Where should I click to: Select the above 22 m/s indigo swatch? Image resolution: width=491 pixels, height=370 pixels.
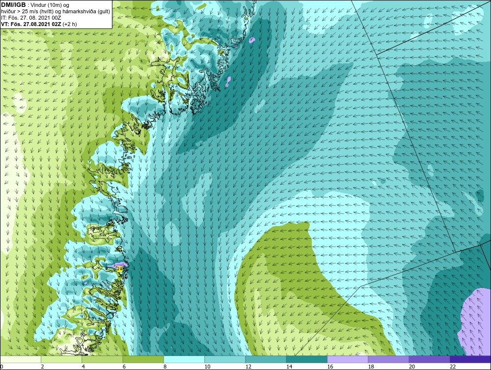470,359
